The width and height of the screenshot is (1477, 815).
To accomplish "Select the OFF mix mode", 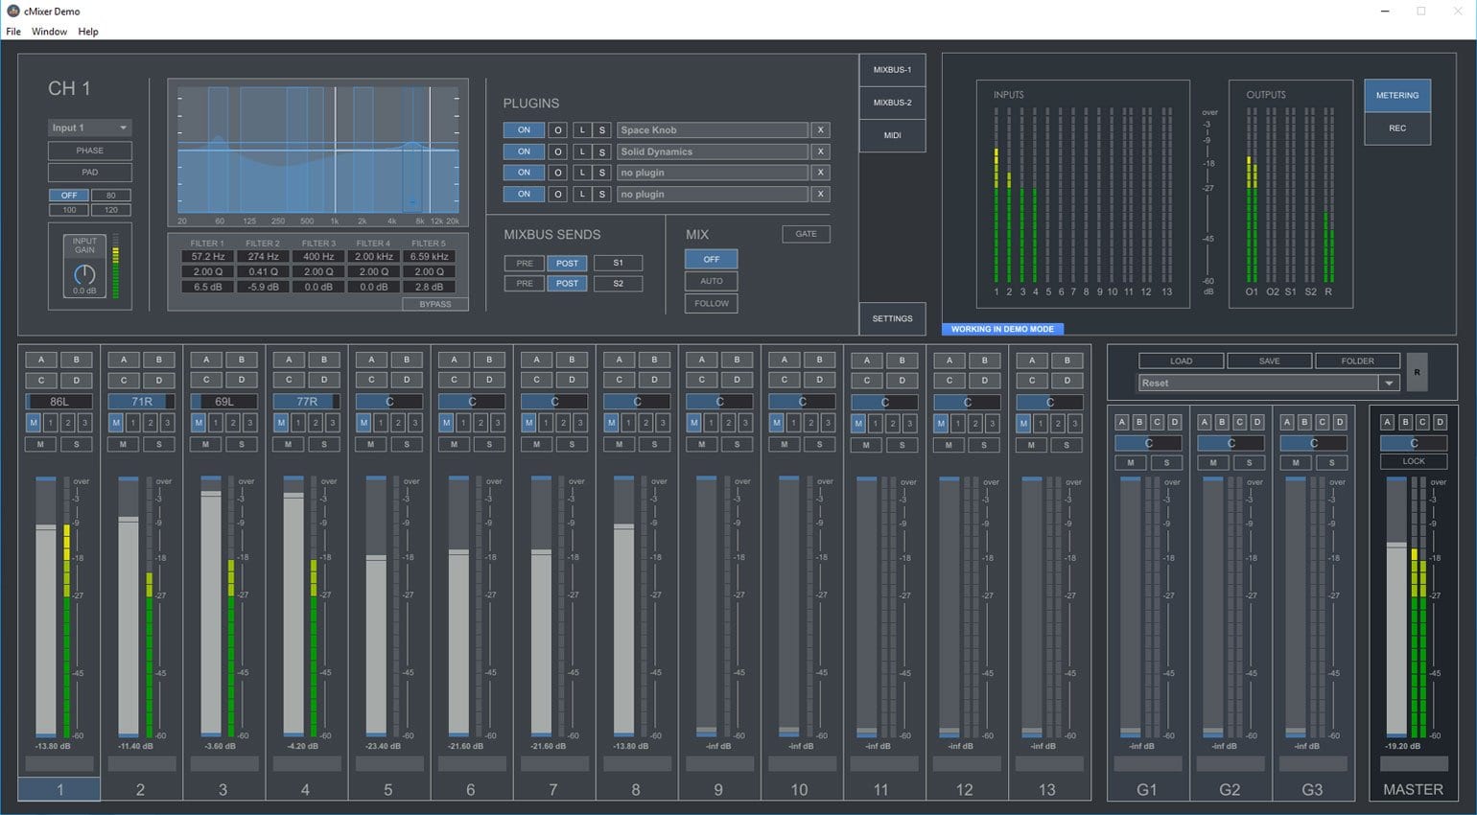I will [x=712, y=259].
